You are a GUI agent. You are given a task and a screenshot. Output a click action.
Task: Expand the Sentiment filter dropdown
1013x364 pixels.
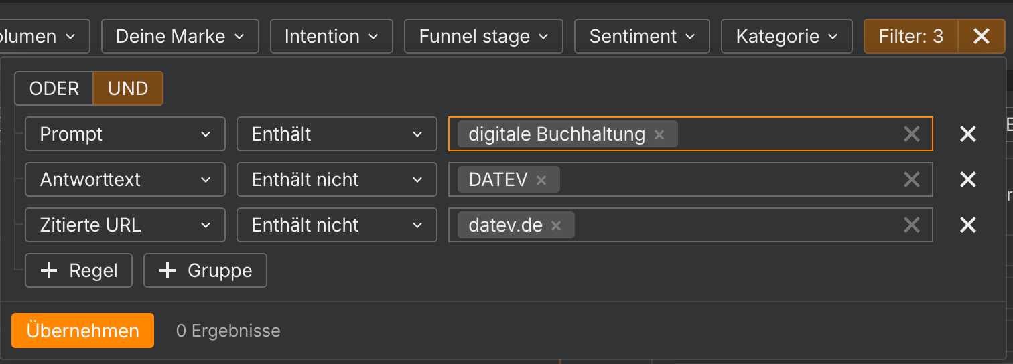pyautogui.click(x=642, y=36)
